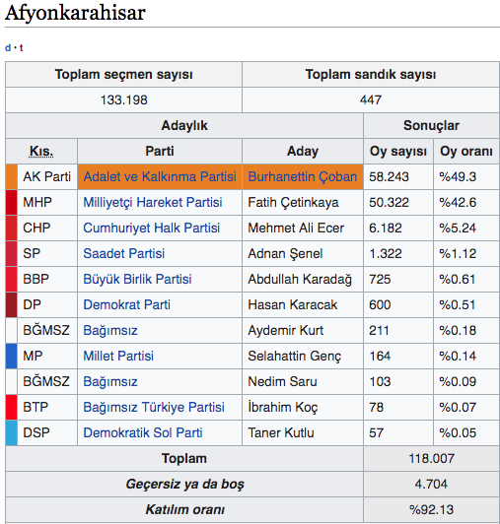Image resolution: width=500 pixels, height=524 pixels.
Task: Click total votes value 118.007
Action: tap(431, 459)
